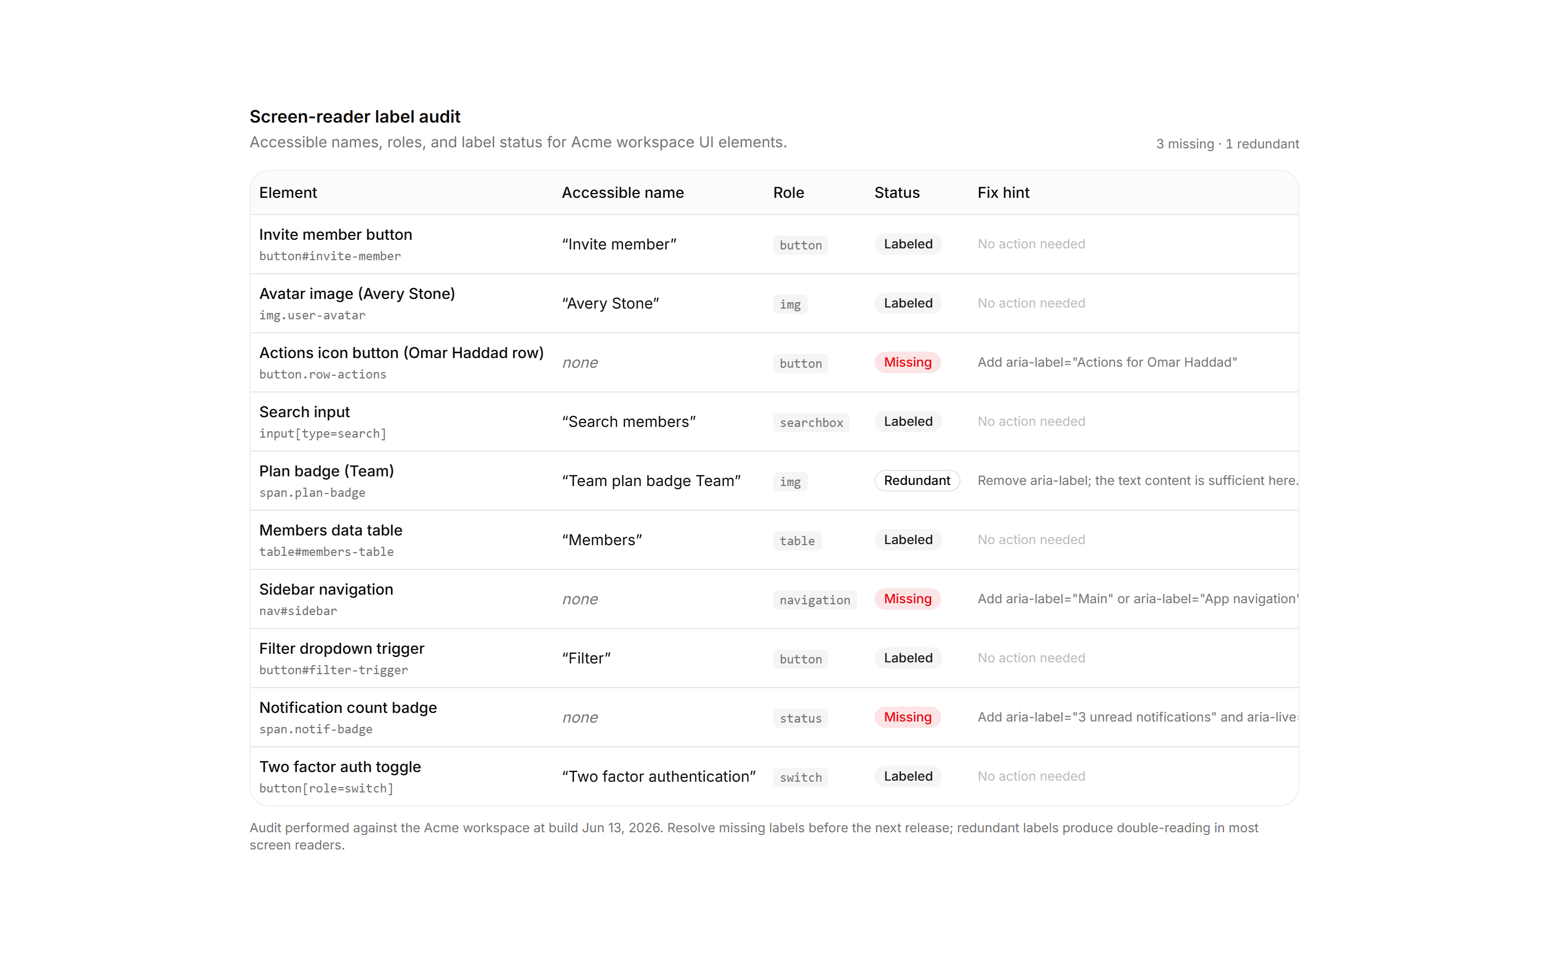
Task: Click the “Avery Stone” accessible name
Action: tap(610, 303)
